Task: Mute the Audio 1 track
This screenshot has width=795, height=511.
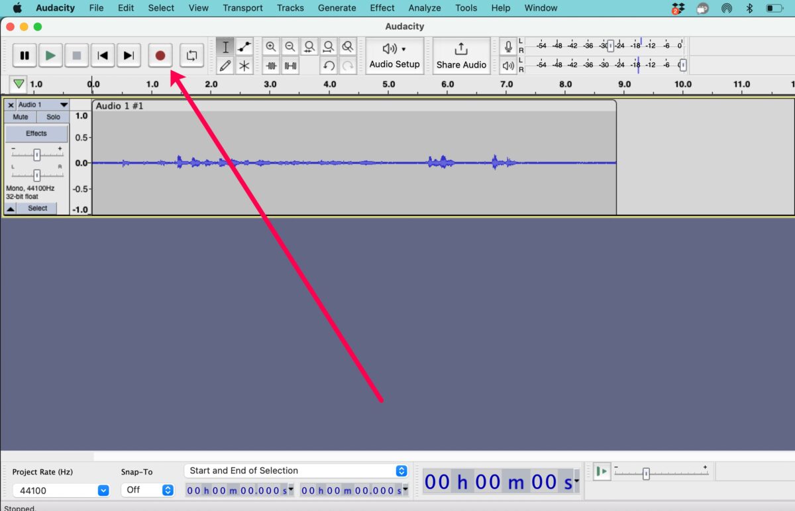Action: (21, 117)
